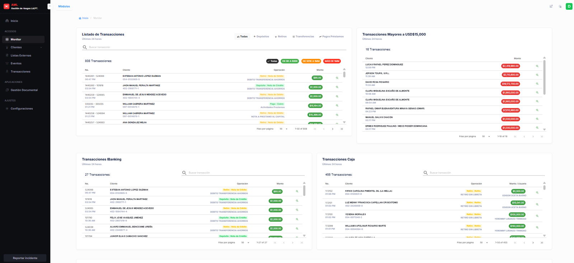Click the Inicio home icon in breadcrumb
Viewport: 574px width, 263px height.
coord(80,18)
